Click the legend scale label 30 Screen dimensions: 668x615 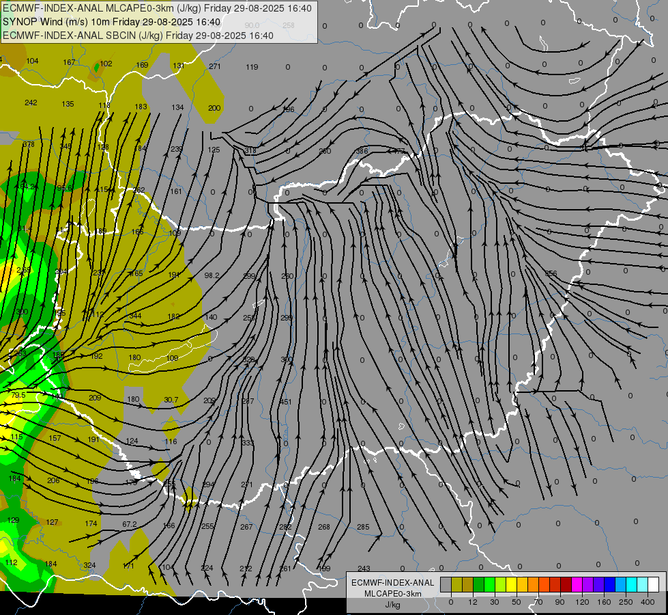495,602
